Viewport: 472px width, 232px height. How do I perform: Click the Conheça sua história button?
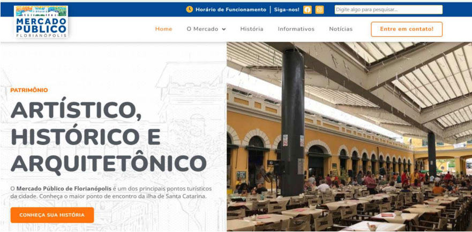pos(52,215)
